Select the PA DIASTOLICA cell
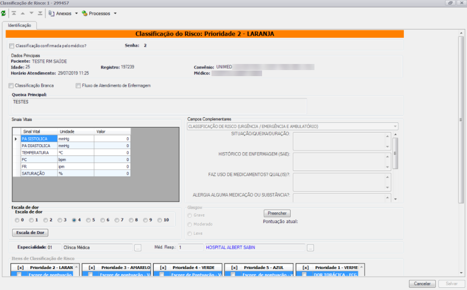 [39, 146]
